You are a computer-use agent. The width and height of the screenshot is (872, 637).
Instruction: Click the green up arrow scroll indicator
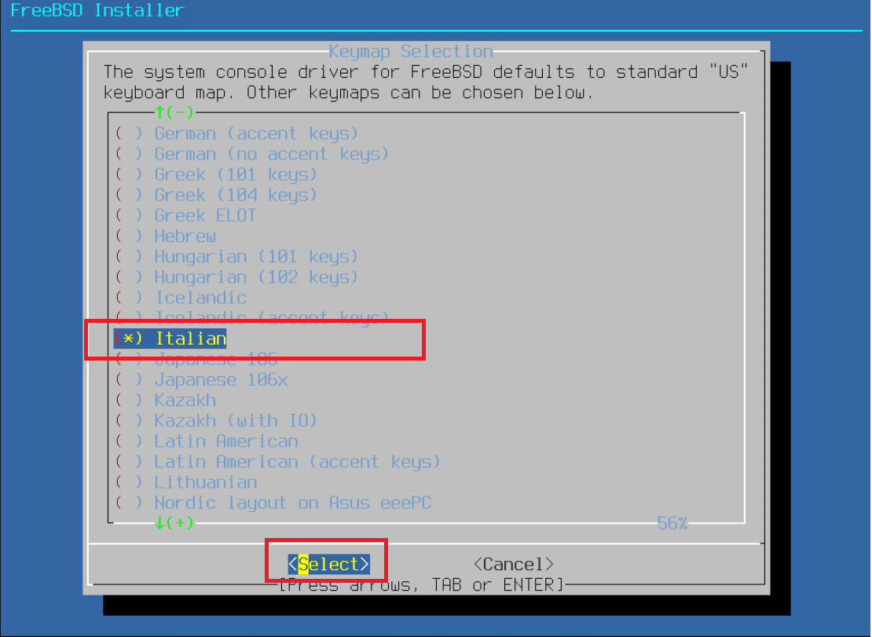(x=160, y=113)
